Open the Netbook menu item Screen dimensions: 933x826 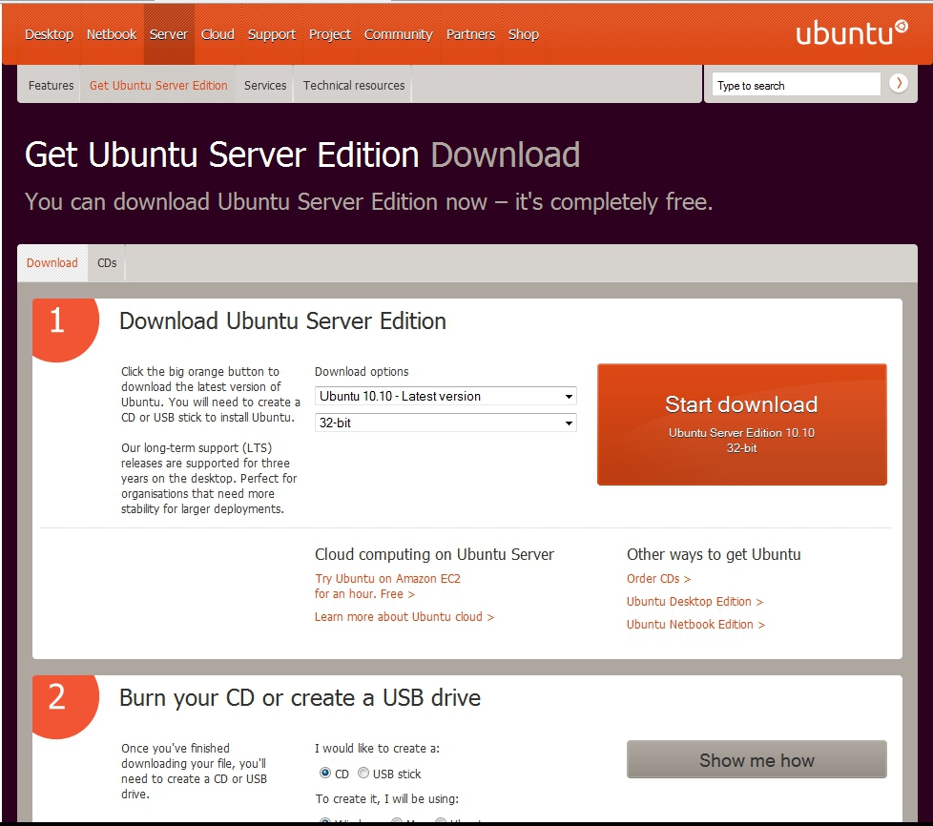coord(112,34)
